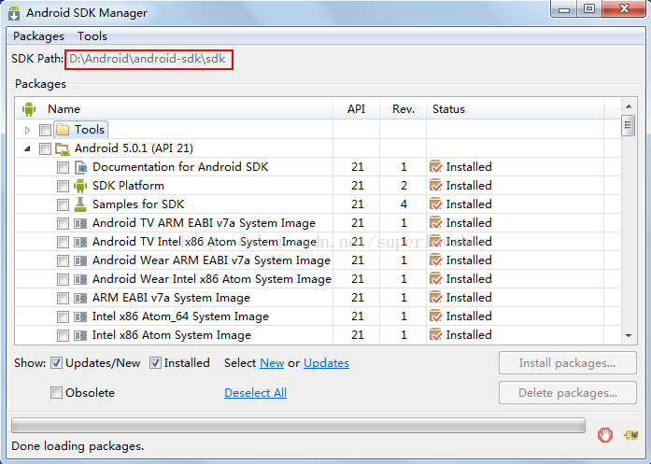Click the Tools folder icon

click(x=63, y=130)
